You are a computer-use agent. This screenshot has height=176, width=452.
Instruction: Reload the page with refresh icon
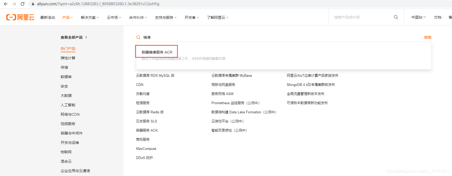(x=23, y=4)
